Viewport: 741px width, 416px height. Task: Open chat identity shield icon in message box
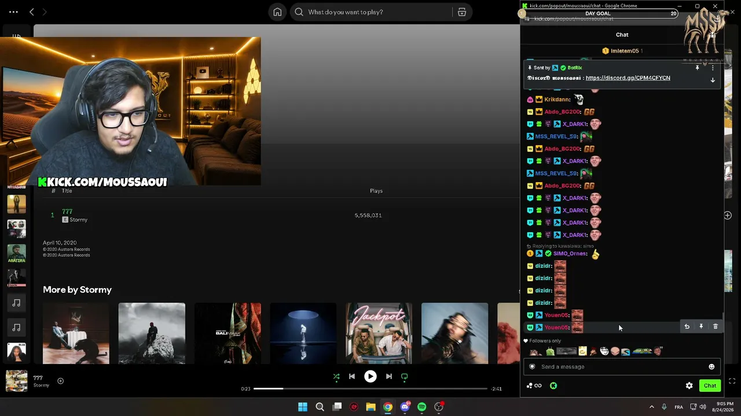click(x=533, y=367)
